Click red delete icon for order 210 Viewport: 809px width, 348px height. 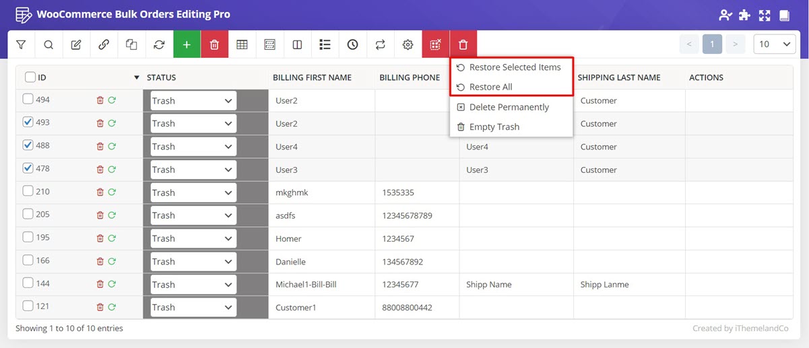click(100, 193)
